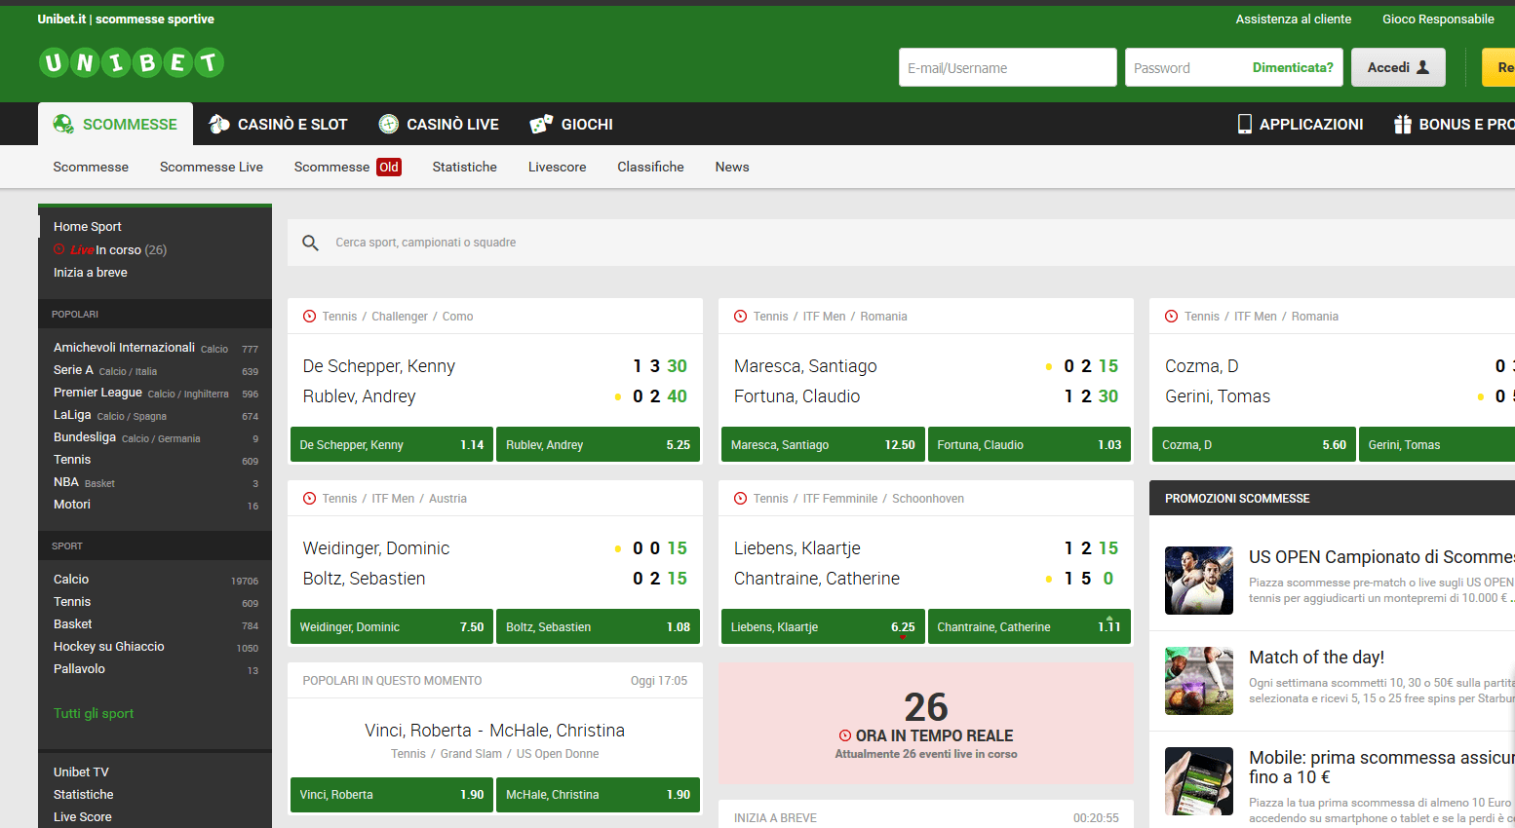Click the Ora in tempo reale live banner

926,724
